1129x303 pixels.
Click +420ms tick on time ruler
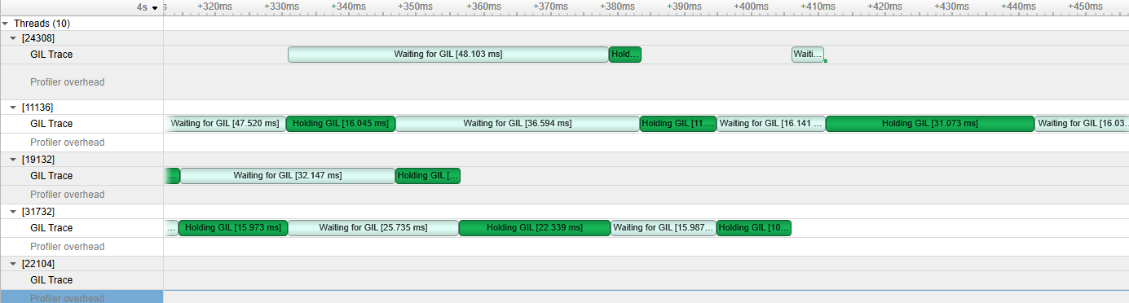point(884,7)
